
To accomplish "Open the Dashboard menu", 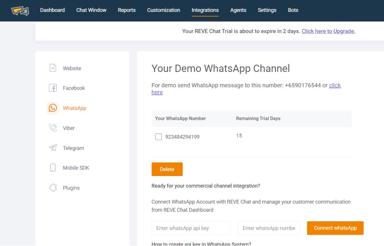I will 52,10.
